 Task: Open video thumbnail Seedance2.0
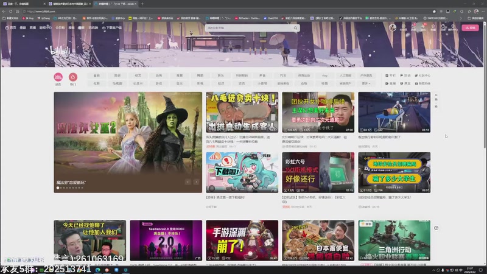[x=166, y=241]
